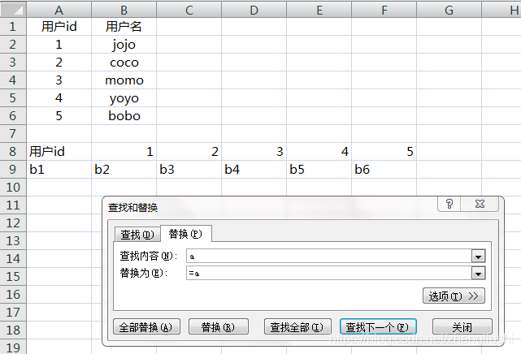Image resolution: width=521 pixels, height=354 pixels.
Task: Select column C header
Action: [x=189, y=10]
